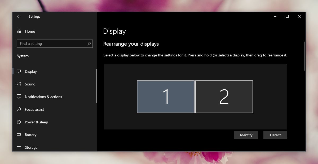Click the Find a setting field
The width and height of the screenshot is (318, 164).
[55, 44]
